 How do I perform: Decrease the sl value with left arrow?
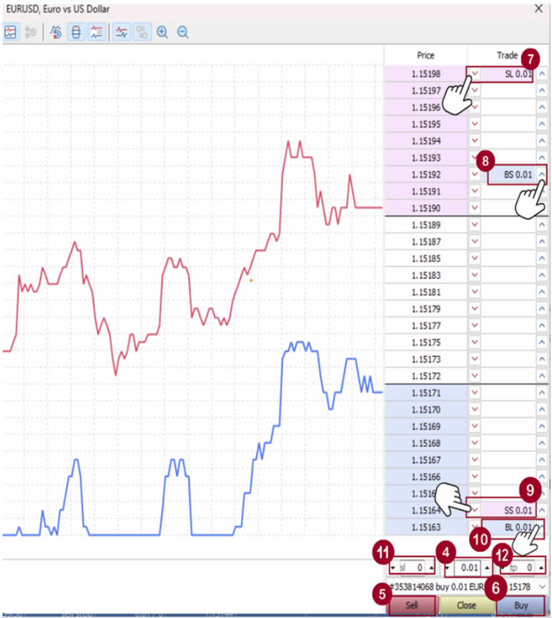pyautogui.click(x=393, y=568)
